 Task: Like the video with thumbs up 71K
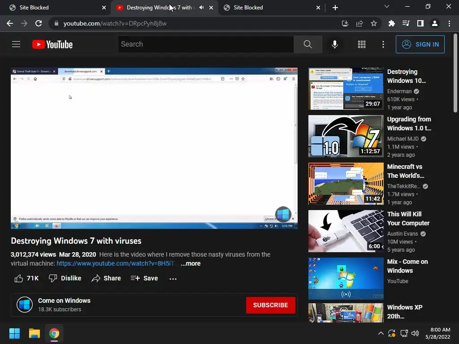point(26,278)
